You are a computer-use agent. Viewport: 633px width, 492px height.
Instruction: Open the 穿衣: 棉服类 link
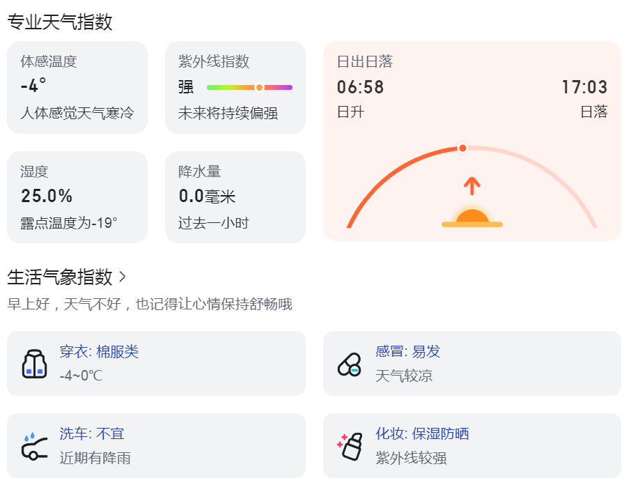pyautogui.click(x=100, y=352)
